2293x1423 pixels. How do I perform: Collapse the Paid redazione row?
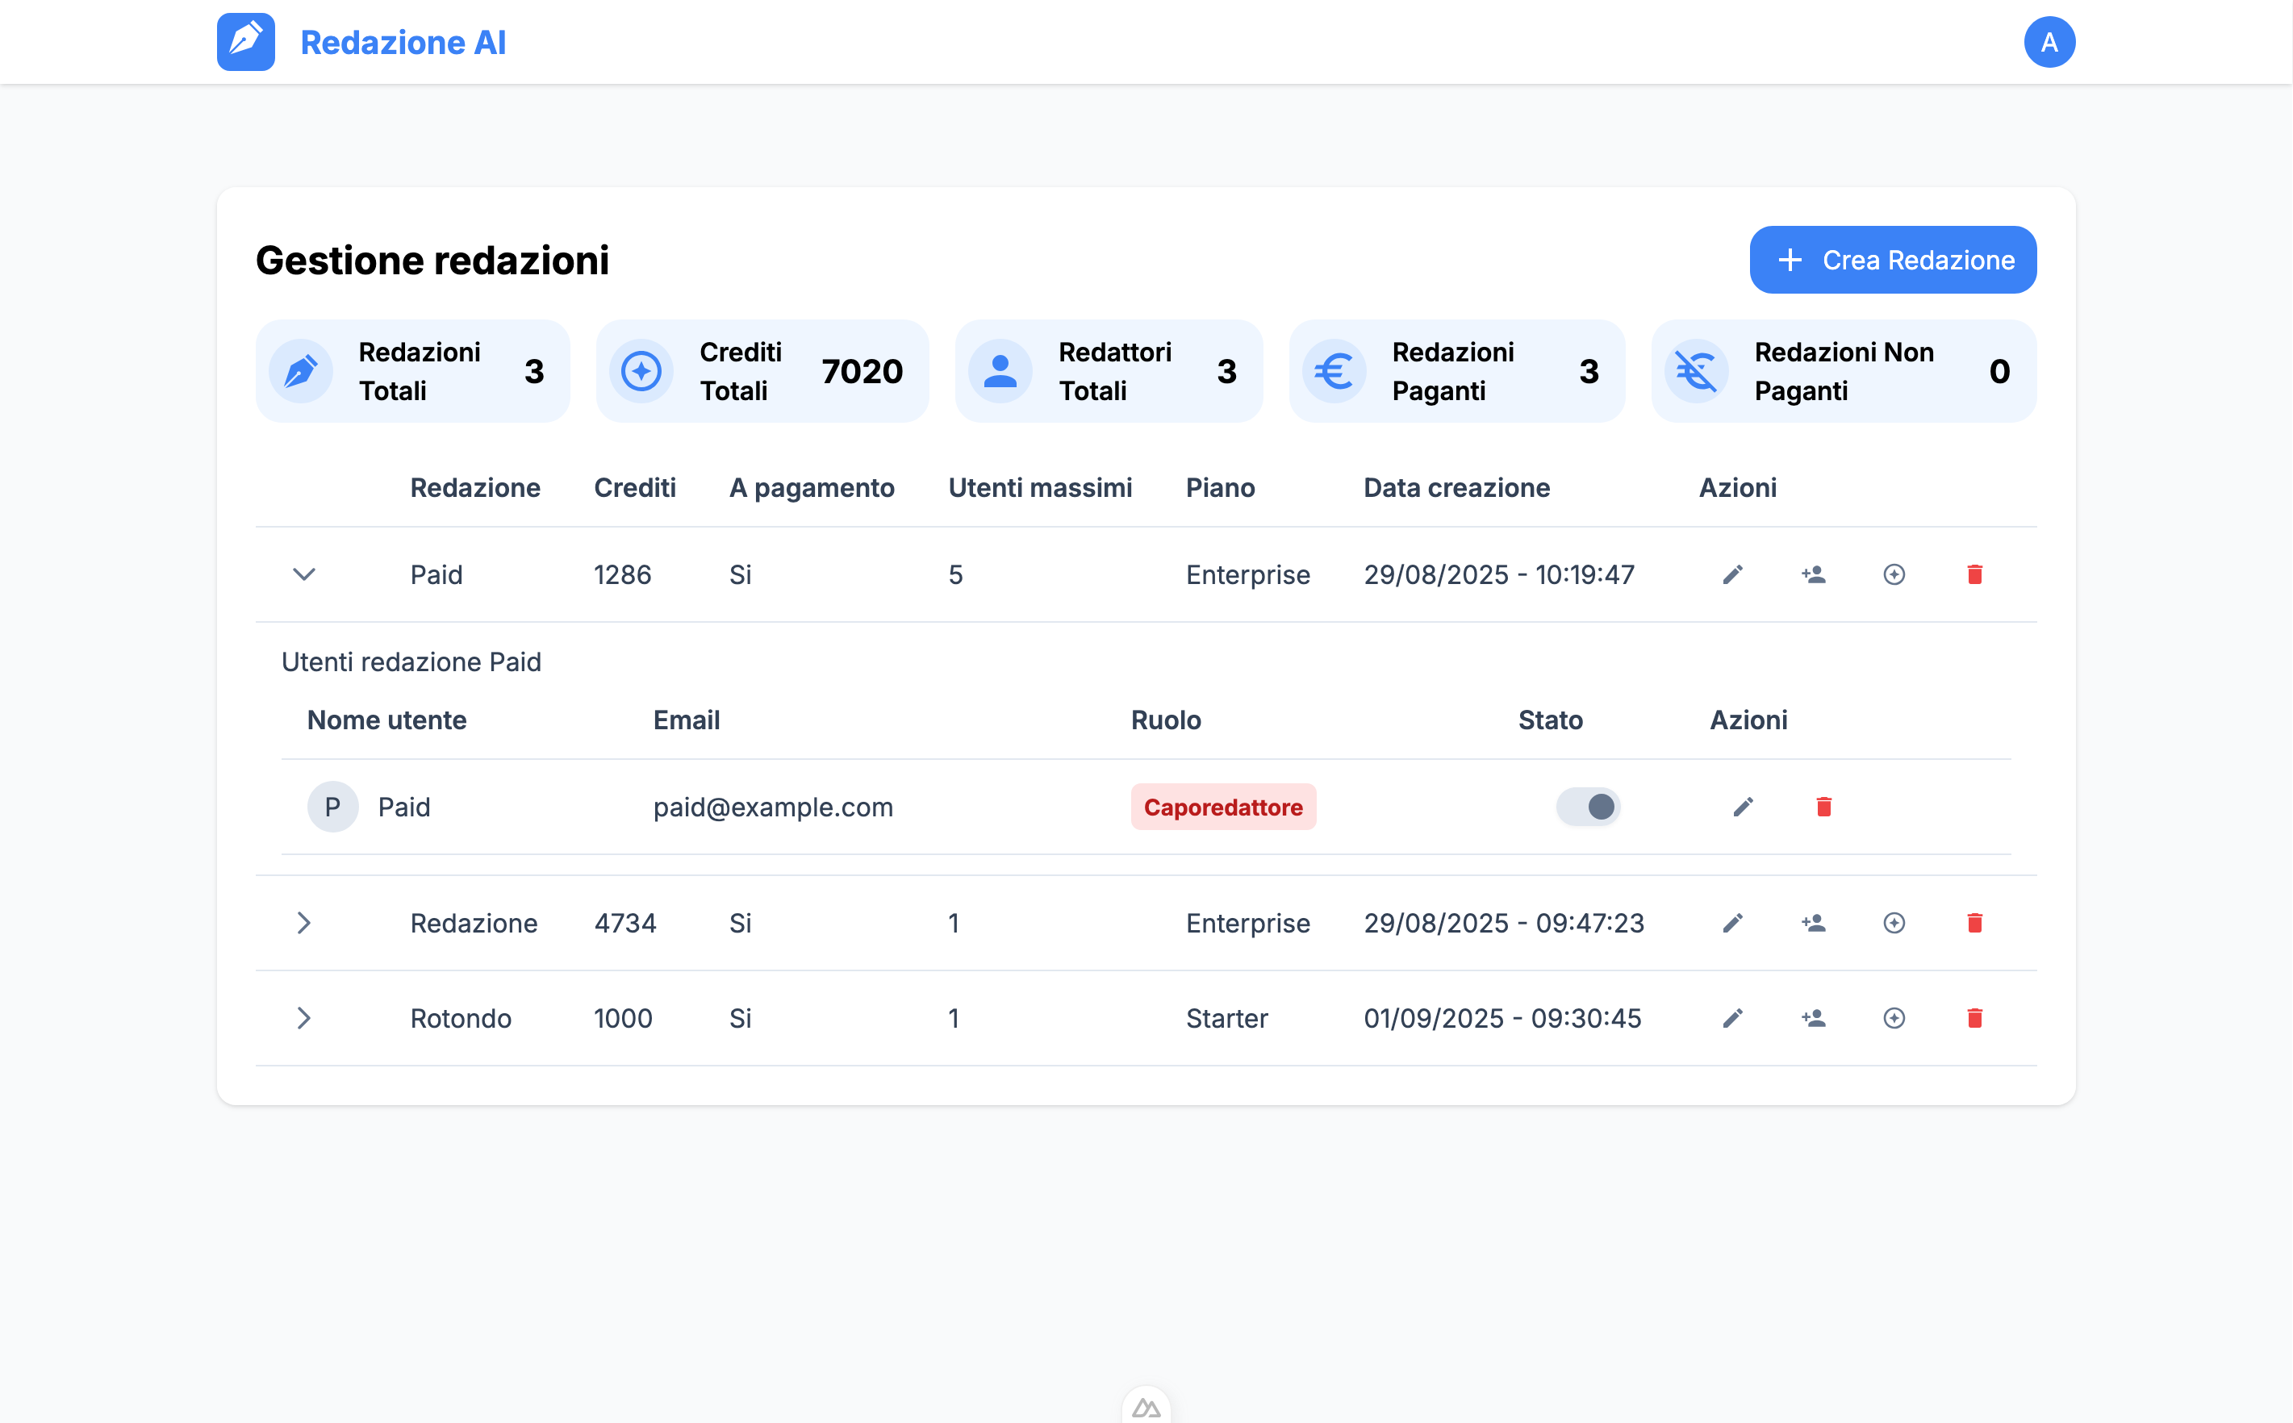[x=303, y=574]
